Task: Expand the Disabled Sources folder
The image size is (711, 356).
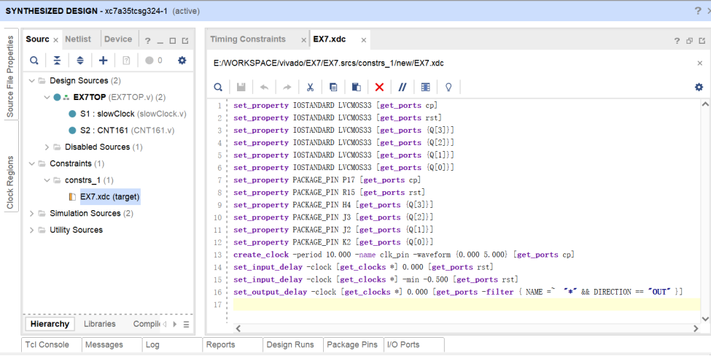Action: point(47,147)
